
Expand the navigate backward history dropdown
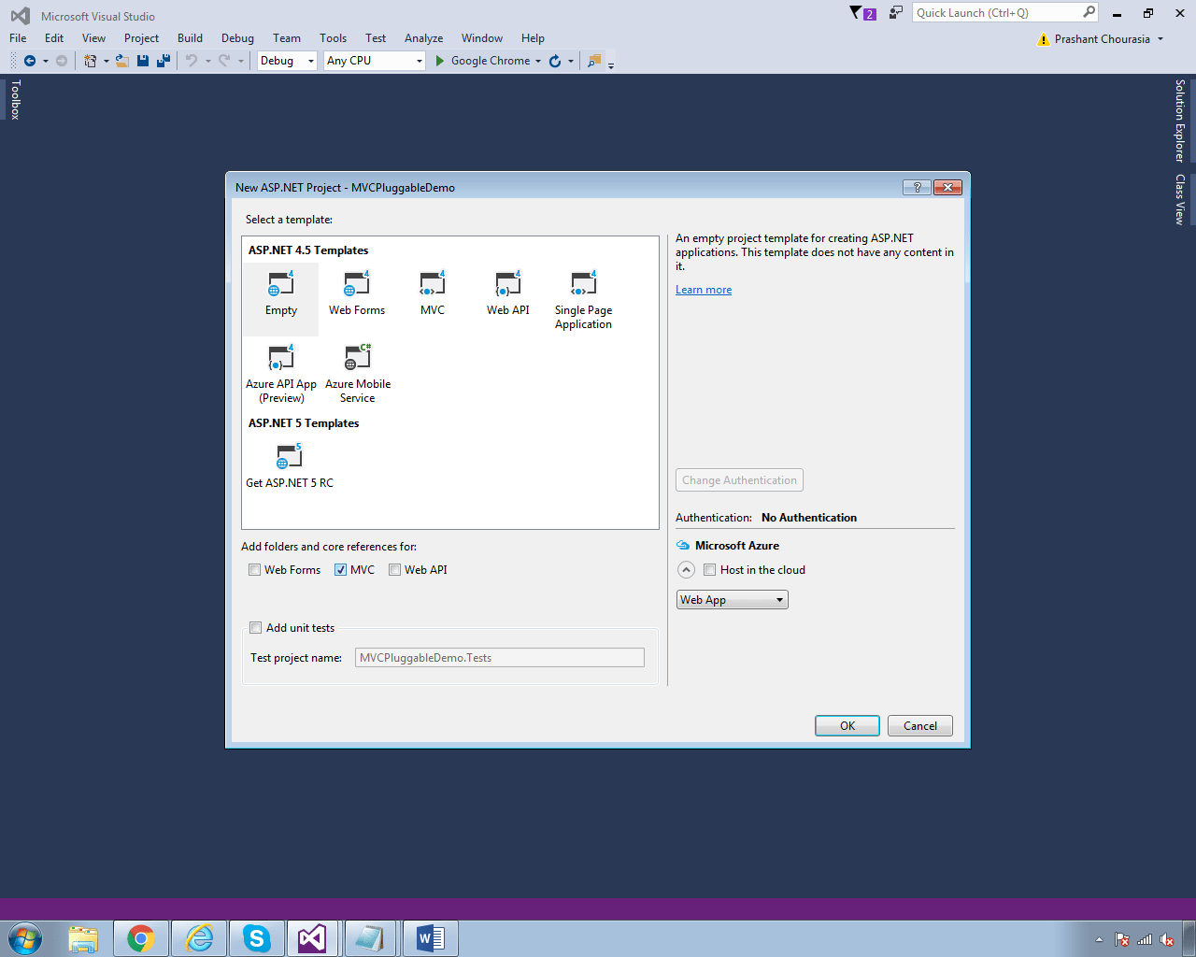point(45,61)
